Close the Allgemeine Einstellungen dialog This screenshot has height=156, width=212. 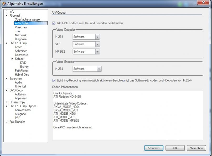coord(203,2)
